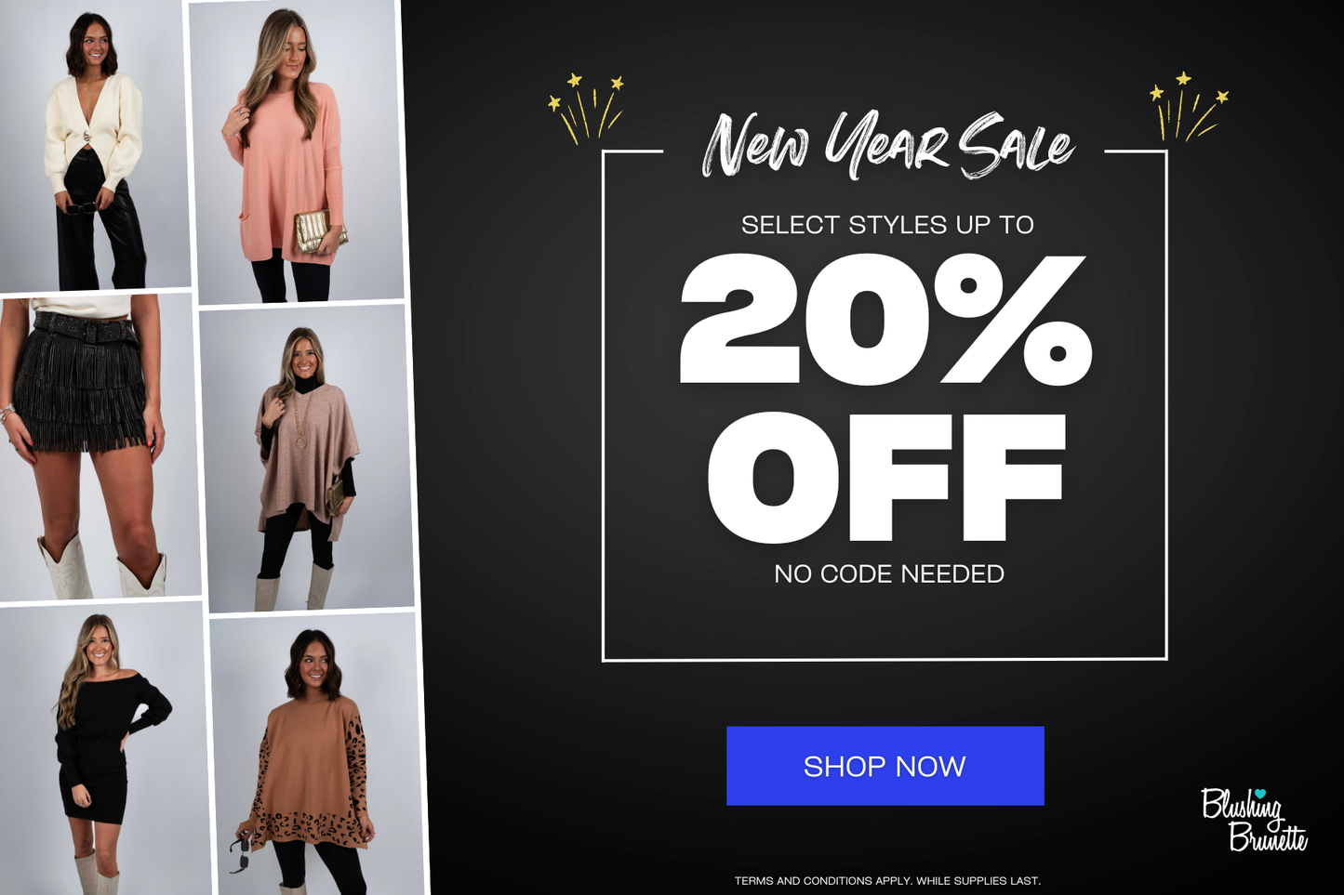Image resolution: width=1344 pixels, height=895 pixels.
Task: Select the pink oversized sweater photo
Action: point(296,151)
